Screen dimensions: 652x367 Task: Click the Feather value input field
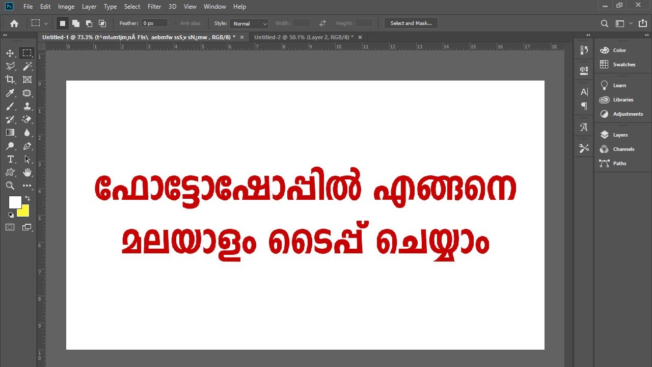154,23
